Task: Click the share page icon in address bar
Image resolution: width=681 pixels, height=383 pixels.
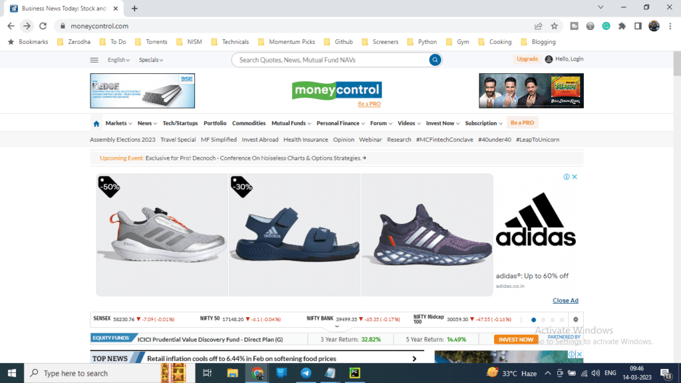Action: [538, 26]
